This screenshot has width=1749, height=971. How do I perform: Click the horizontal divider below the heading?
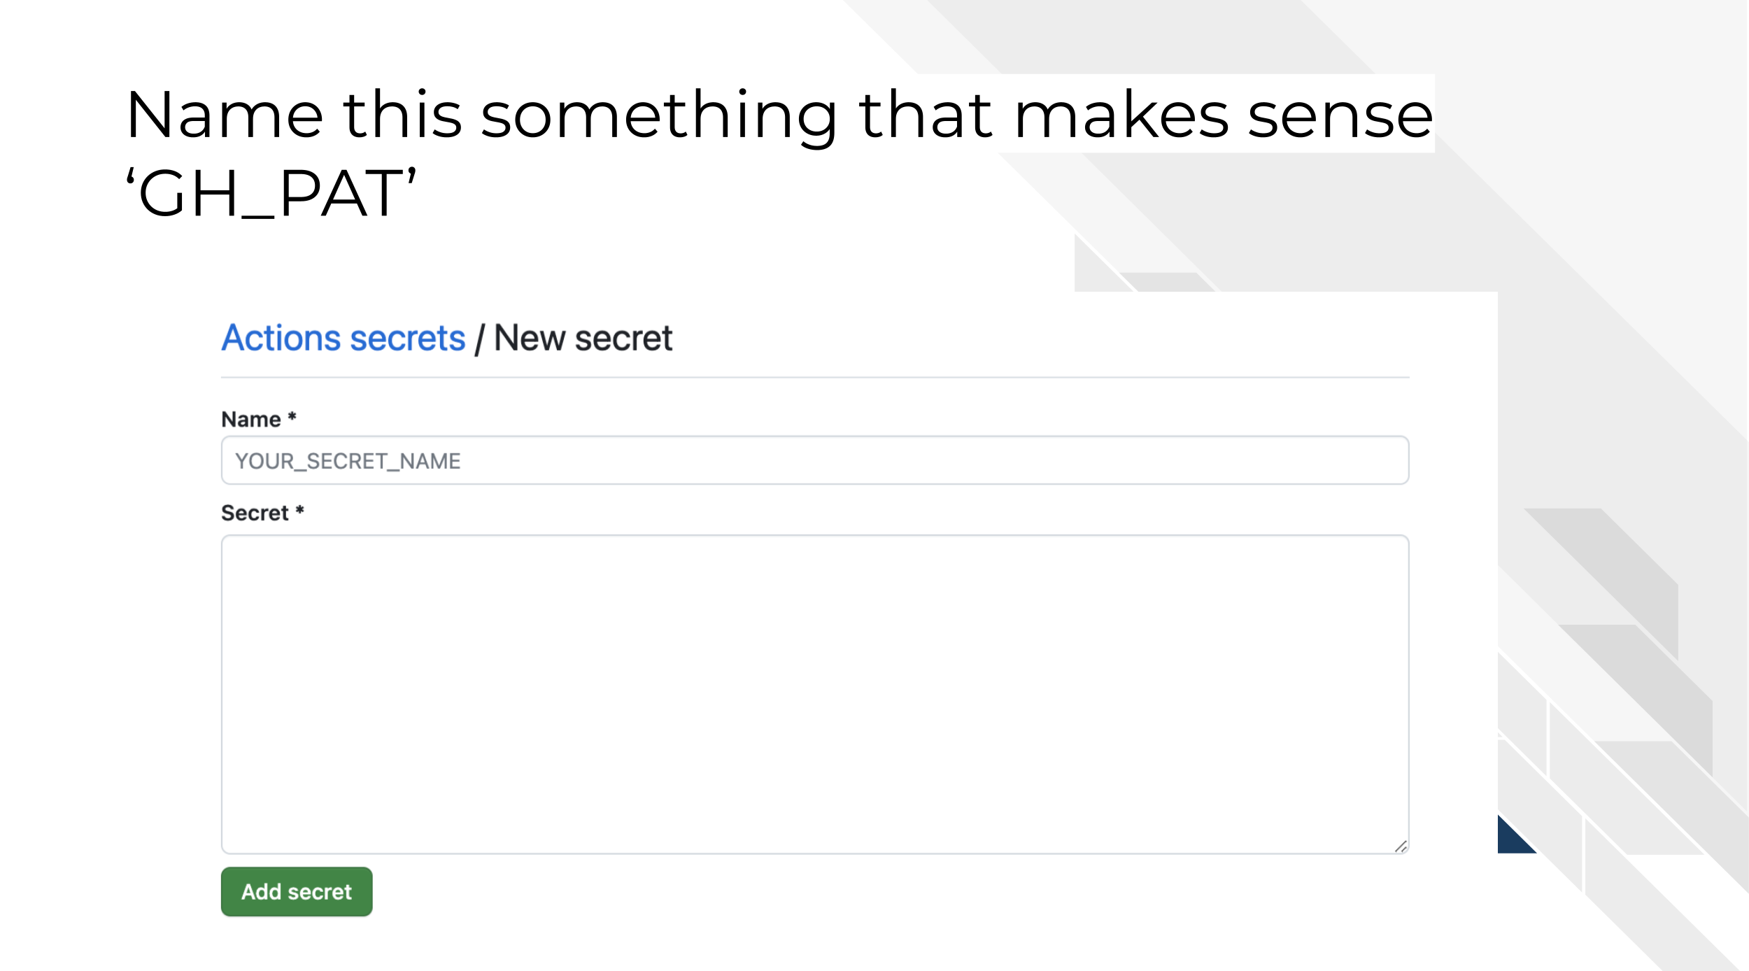point(815,378)
